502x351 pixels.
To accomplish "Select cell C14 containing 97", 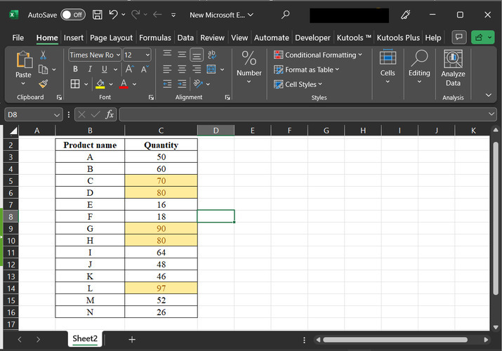I will coord(161,289).
